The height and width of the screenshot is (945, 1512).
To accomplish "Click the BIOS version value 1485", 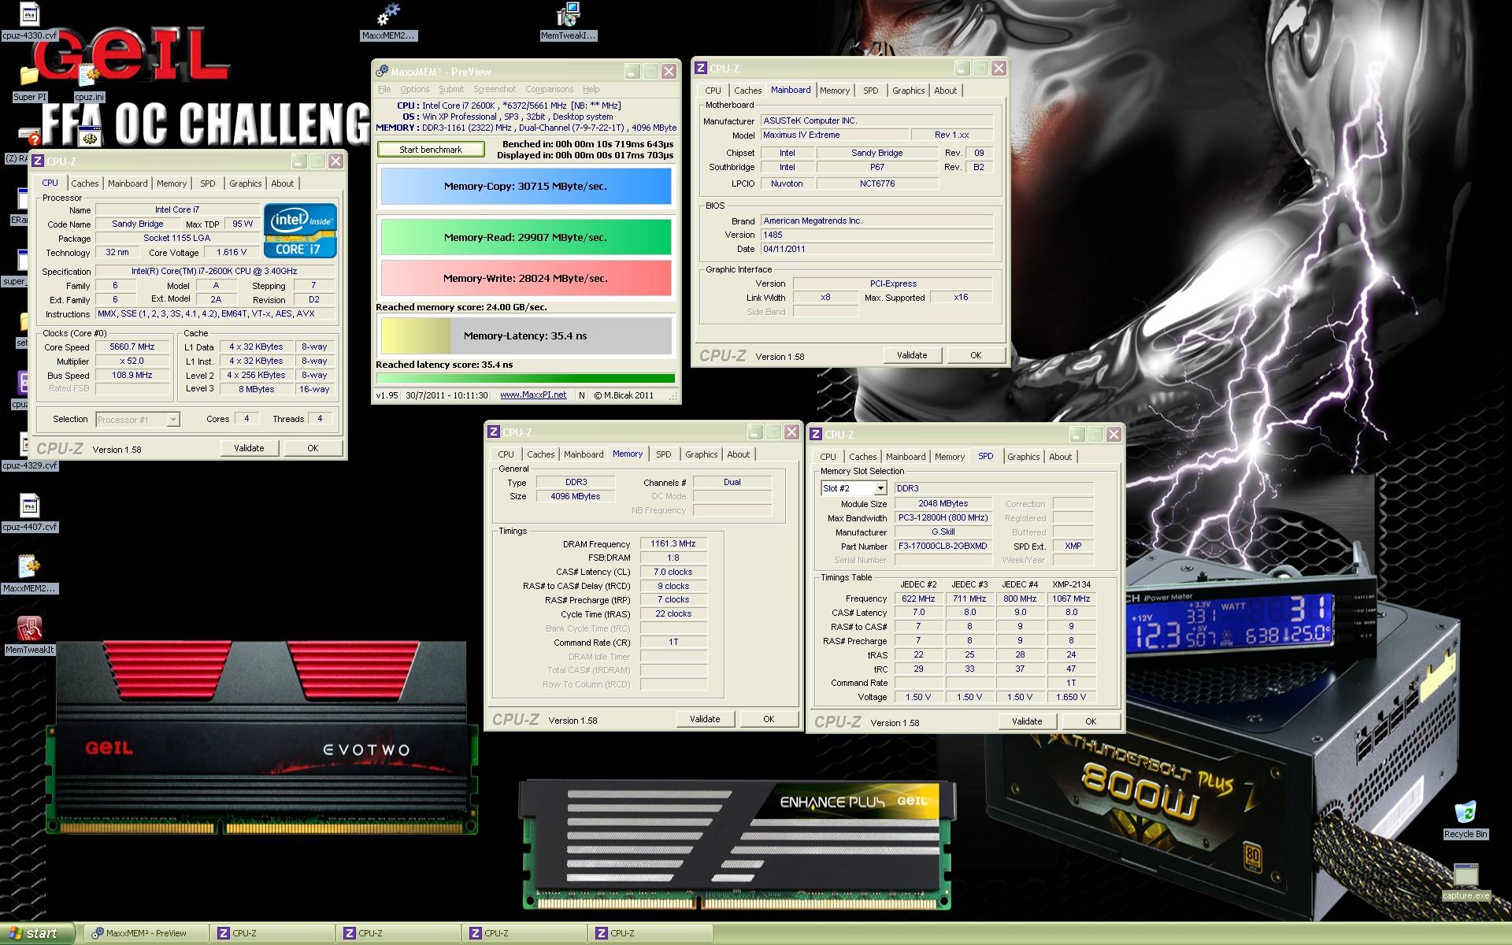I will click(x=877, y=235).
